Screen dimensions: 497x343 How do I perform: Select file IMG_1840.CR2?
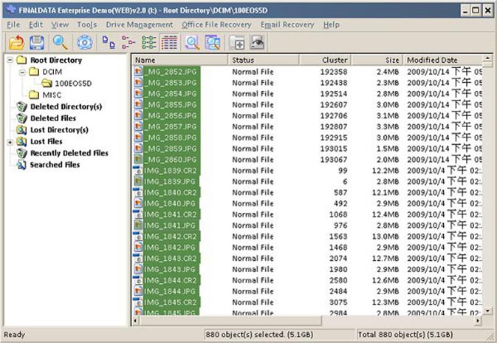[171, 193]
